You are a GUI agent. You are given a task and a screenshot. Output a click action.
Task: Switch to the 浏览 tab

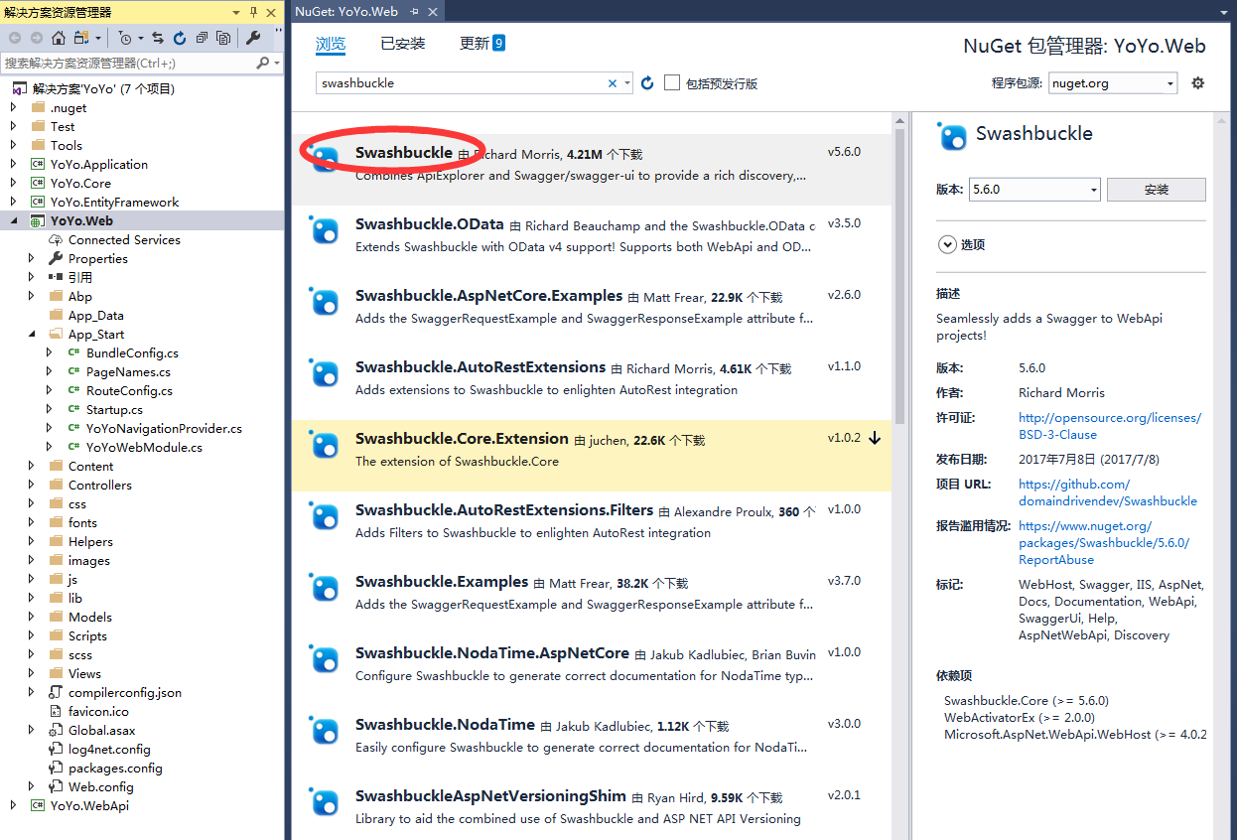(331, 44)
